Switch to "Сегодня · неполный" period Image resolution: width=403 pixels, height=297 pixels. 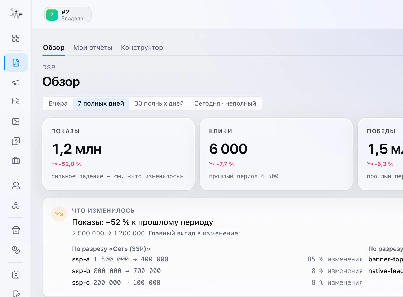coord(225,103)
